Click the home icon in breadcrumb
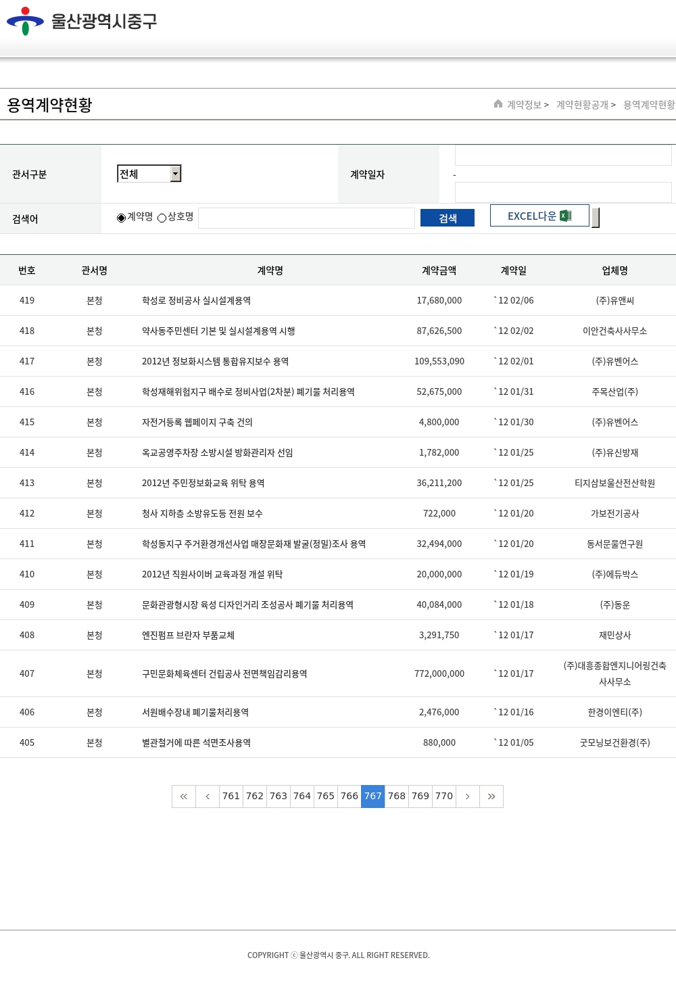 click(x=498, y=104)
